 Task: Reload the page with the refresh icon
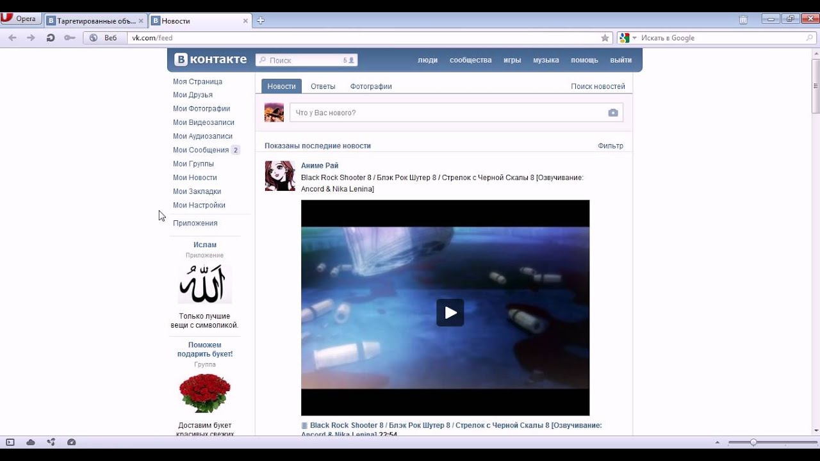pyautogui.click(x=51, y=38)
